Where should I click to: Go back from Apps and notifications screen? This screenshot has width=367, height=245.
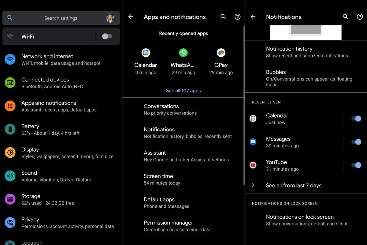pos(131,17)
